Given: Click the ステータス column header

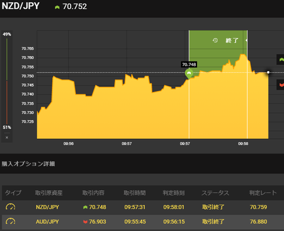Looking at the screenshot, I should [x=215, y=193].
